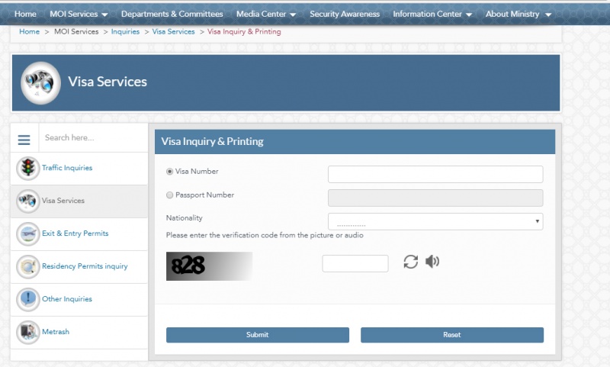610x367 pixels.
Task: Open Other Inquiries sidebar link
Action: click(67, 299)
